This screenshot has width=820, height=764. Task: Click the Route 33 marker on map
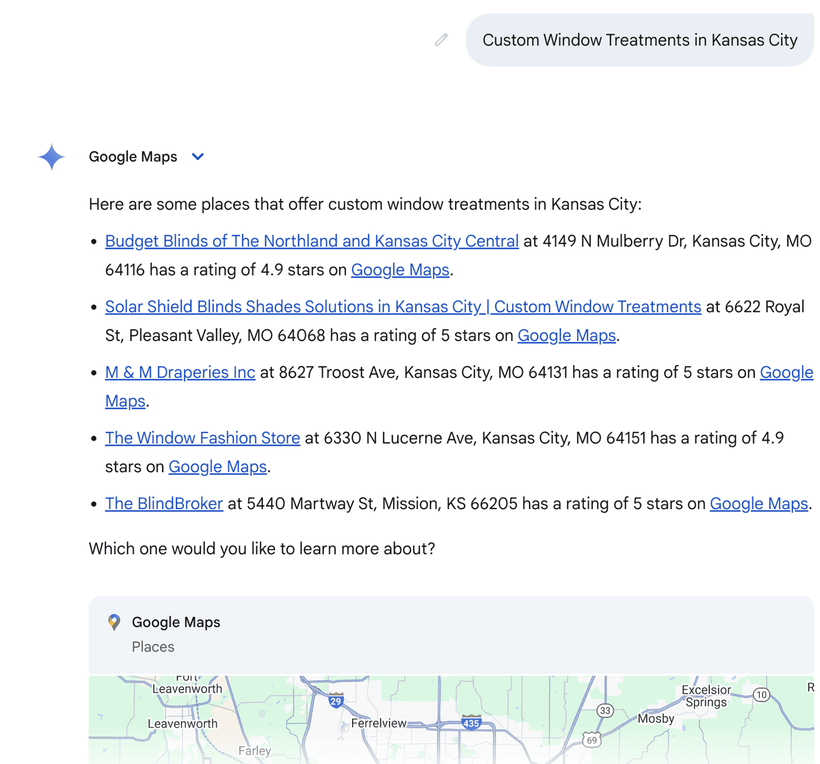tap(605, 711)
